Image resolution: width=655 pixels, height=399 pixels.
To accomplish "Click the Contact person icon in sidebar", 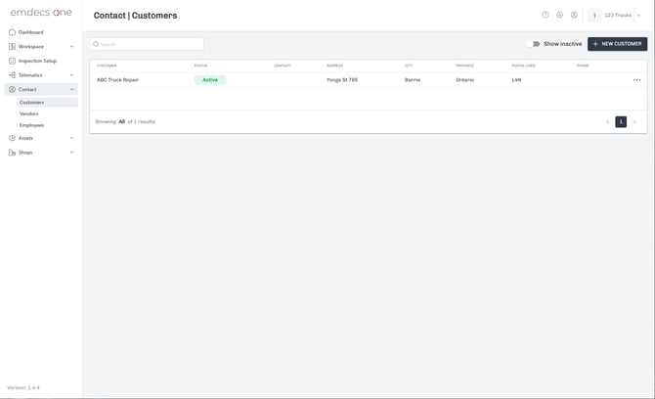I will click(x=12, y=89).
